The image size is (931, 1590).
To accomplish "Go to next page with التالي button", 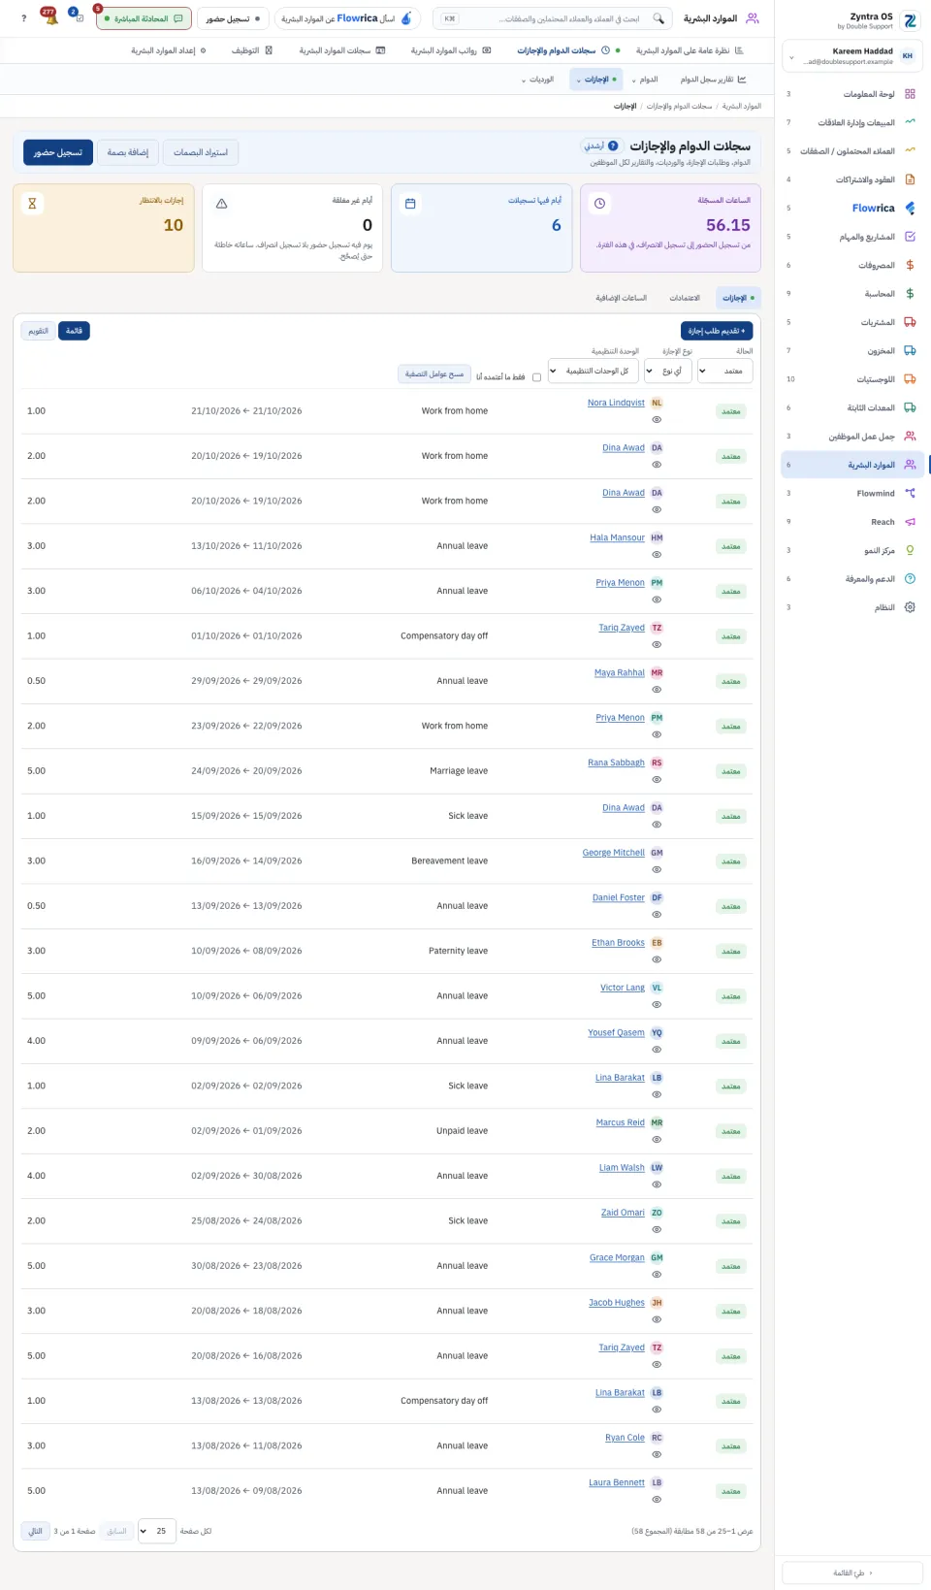I will pyautogui.click(x=35, y=1531).
